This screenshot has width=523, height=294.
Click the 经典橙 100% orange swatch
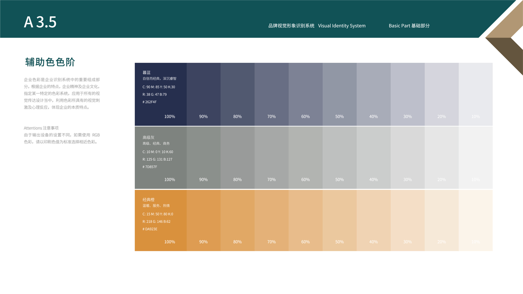[161, 220]
